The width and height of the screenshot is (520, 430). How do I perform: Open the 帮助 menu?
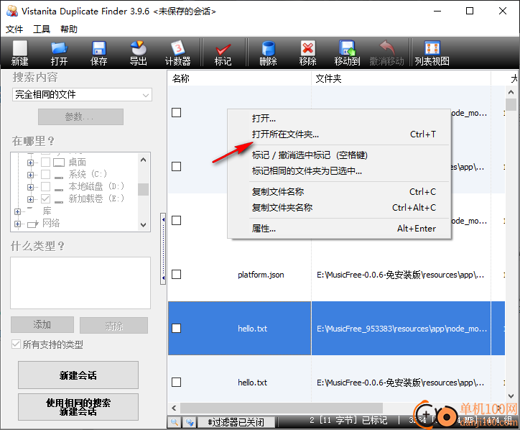pyautogui.click(x=69, y=29)
